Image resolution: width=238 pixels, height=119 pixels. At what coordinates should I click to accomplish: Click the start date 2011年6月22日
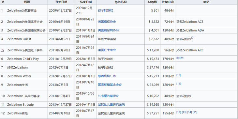click(x=59, y=39)
